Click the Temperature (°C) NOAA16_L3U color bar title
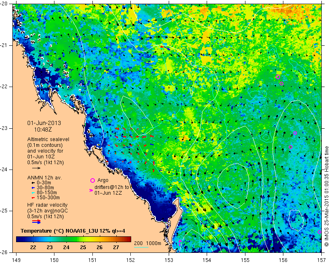 73,231
